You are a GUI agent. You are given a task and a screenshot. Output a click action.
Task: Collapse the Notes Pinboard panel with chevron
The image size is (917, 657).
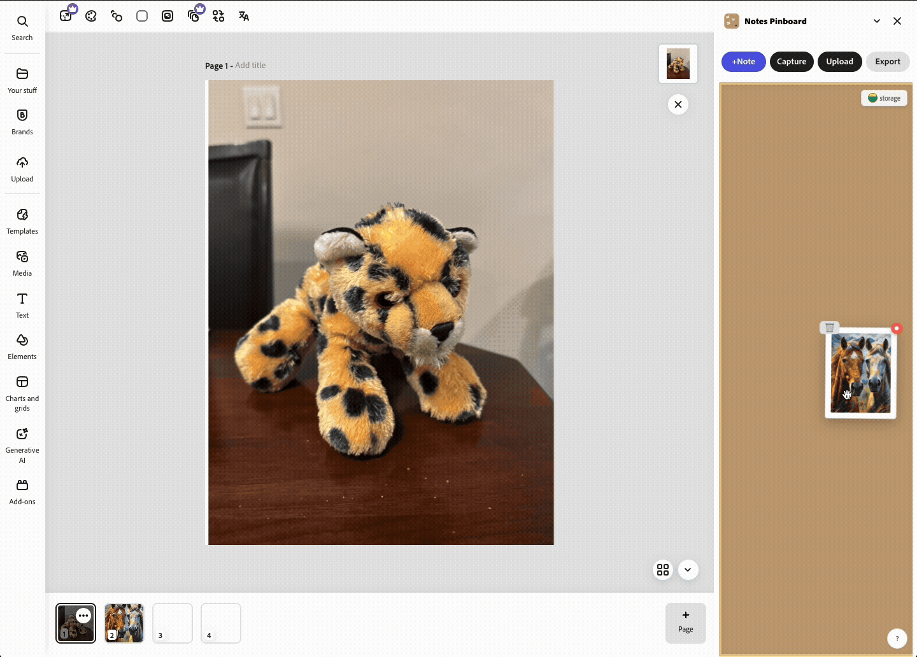coord(877,21)
